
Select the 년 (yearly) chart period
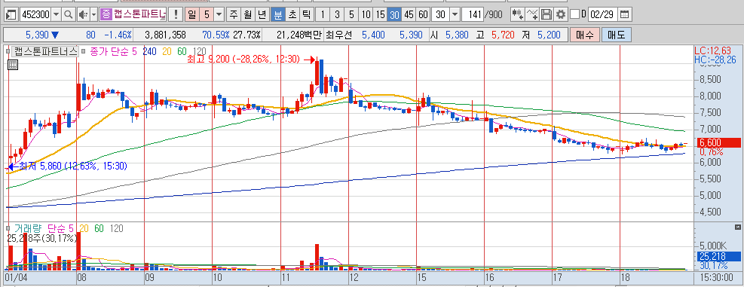click(262, 15)
